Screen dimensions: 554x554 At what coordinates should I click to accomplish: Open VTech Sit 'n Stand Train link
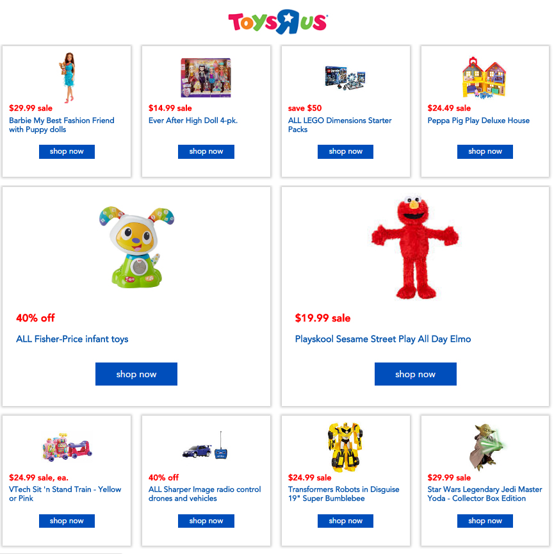pos(65,494)
